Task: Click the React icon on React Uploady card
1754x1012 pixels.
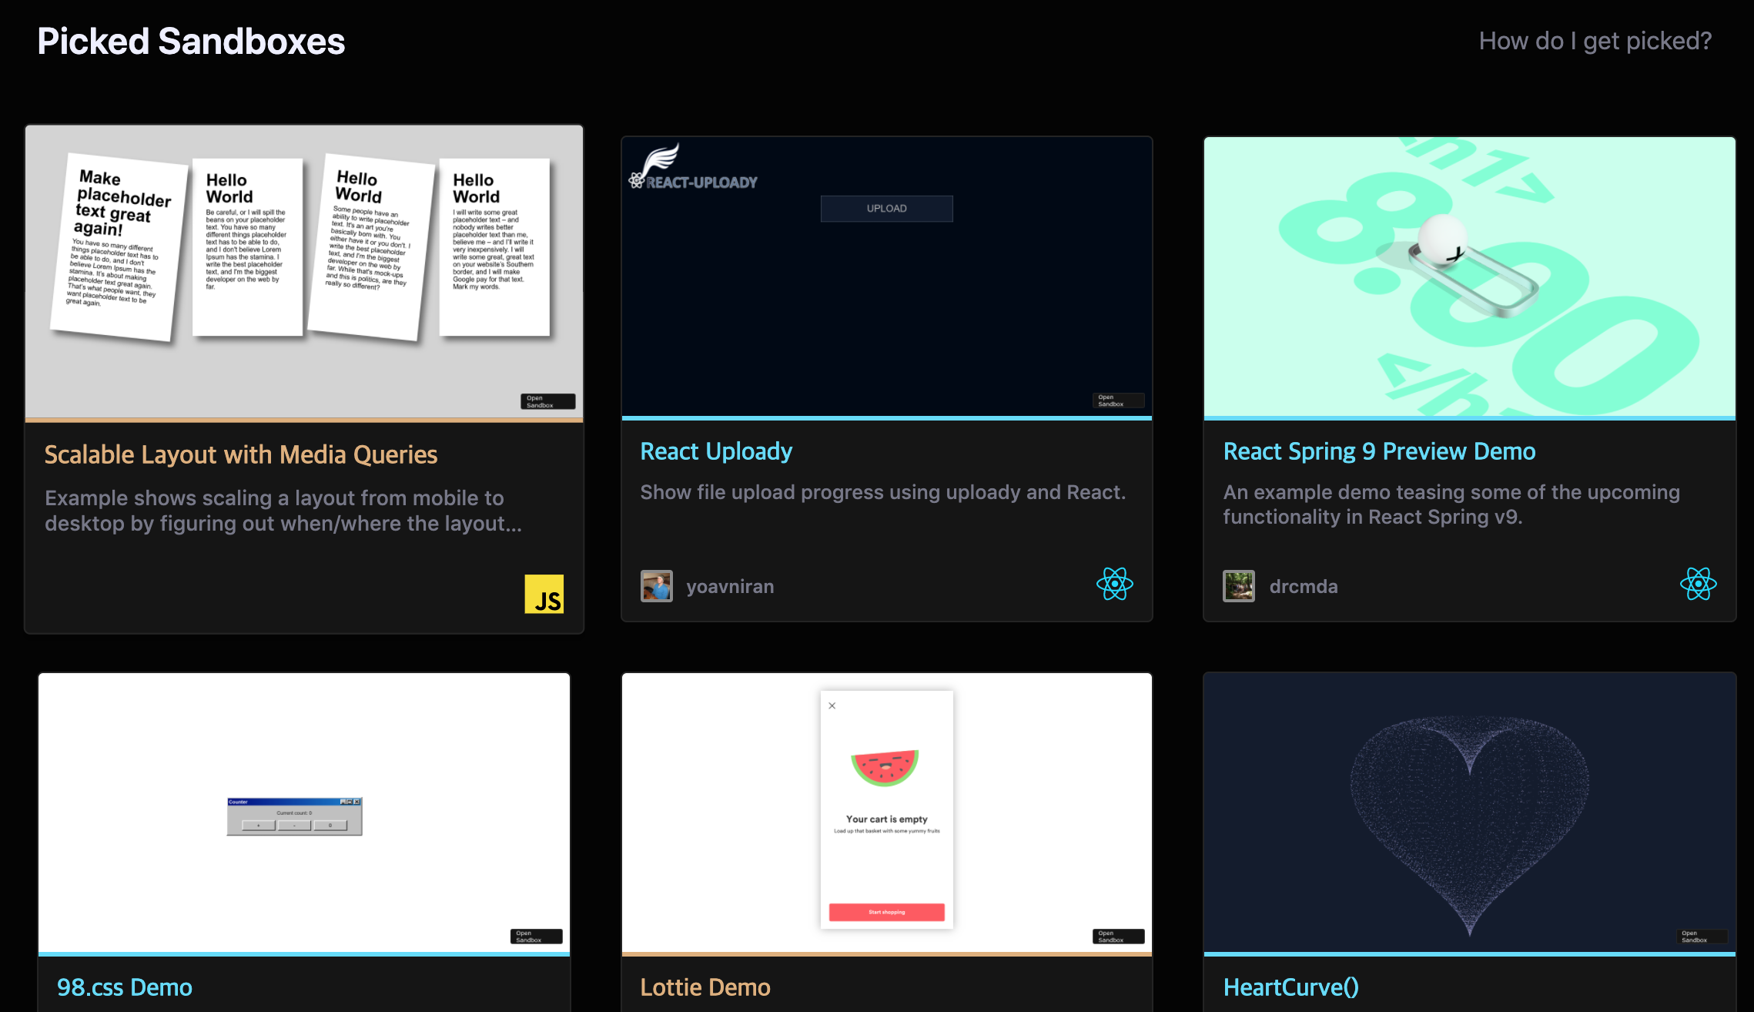Action: (x=1114, y=585)
